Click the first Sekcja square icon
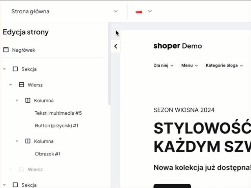The image size is (251, 188). pyautogui.click(x=15, y=69)
